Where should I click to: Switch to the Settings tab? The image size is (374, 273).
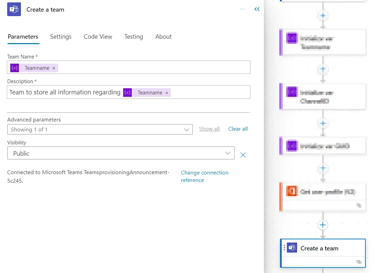point(61,37)
